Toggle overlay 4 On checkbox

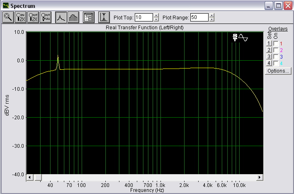coord(276,63)
